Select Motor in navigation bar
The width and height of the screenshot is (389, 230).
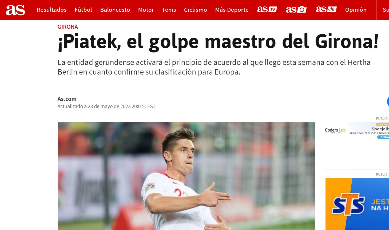(146, 10)
